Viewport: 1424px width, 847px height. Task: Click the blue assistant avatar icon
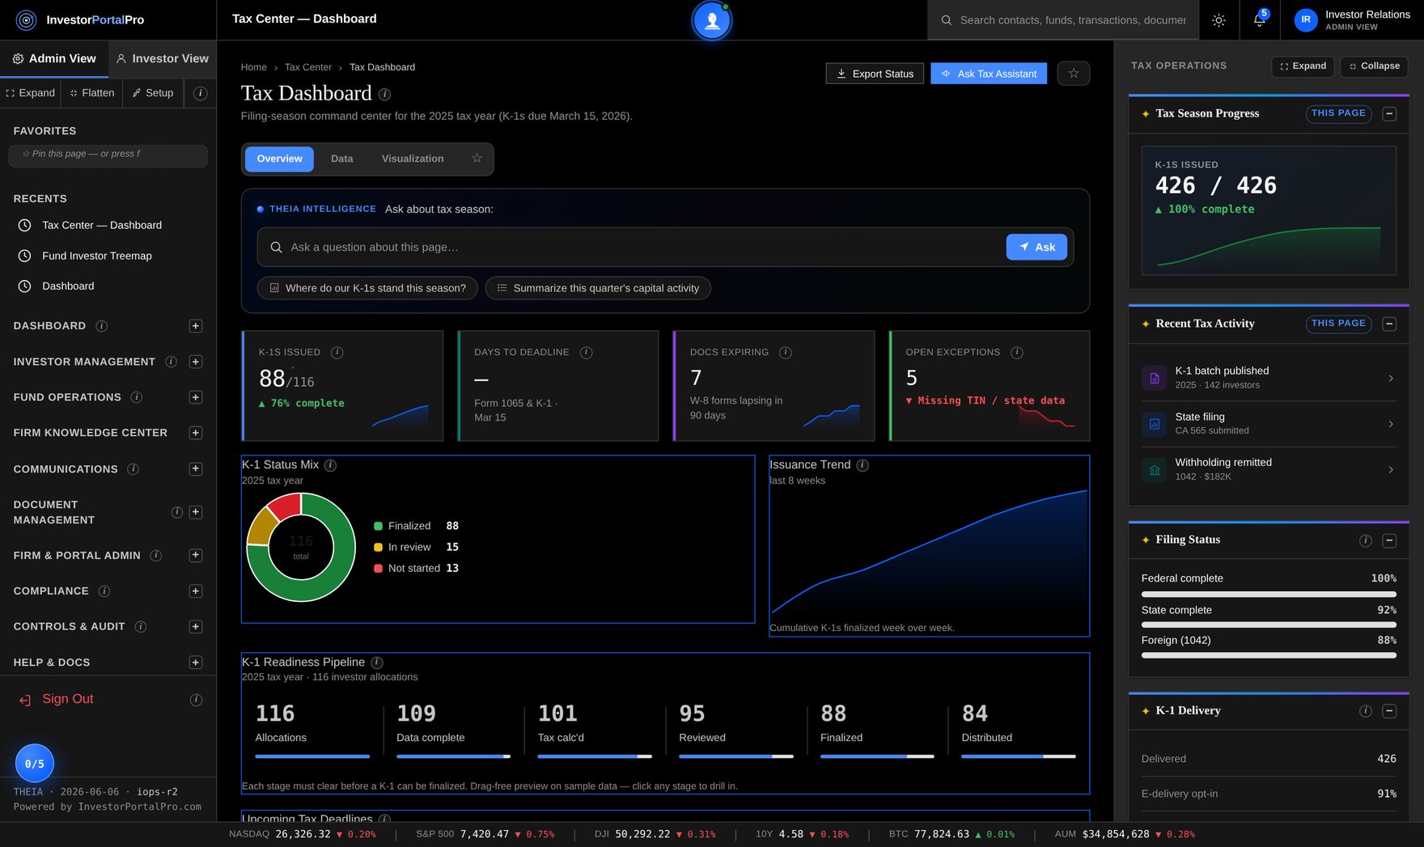pos(712,20)
